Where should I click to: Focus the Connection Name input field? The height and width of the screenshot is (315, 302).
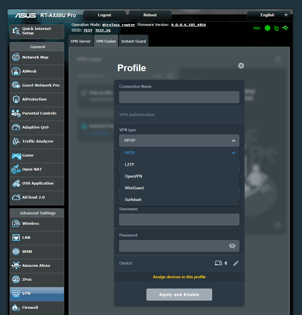pos(179,97)
